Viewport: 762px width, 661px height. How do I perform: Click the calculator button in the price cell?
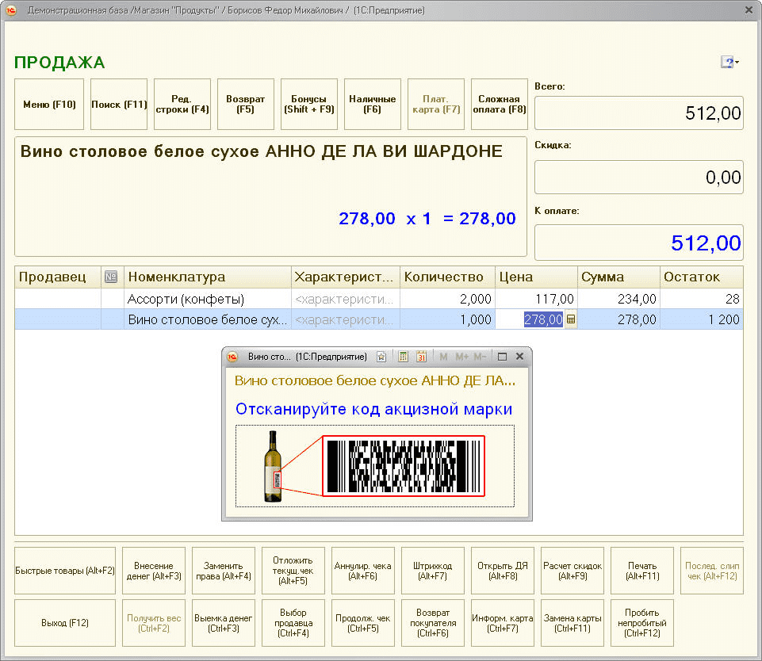point(571,319)
